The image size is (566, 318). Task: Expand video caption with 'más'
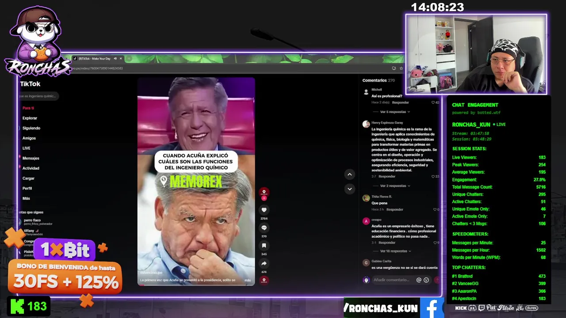pos(248,280)
